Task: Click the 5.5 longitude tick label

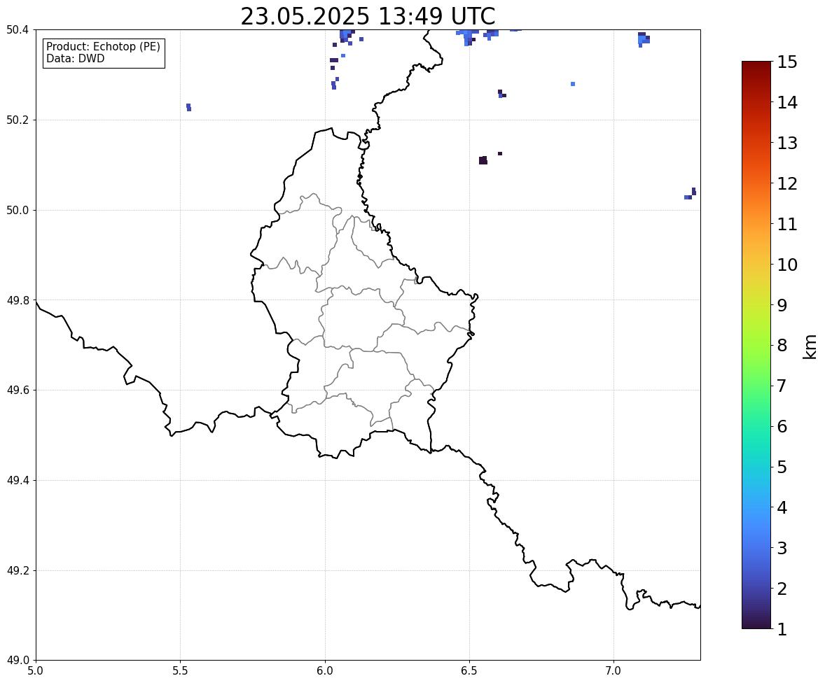Action: [181, 671]
